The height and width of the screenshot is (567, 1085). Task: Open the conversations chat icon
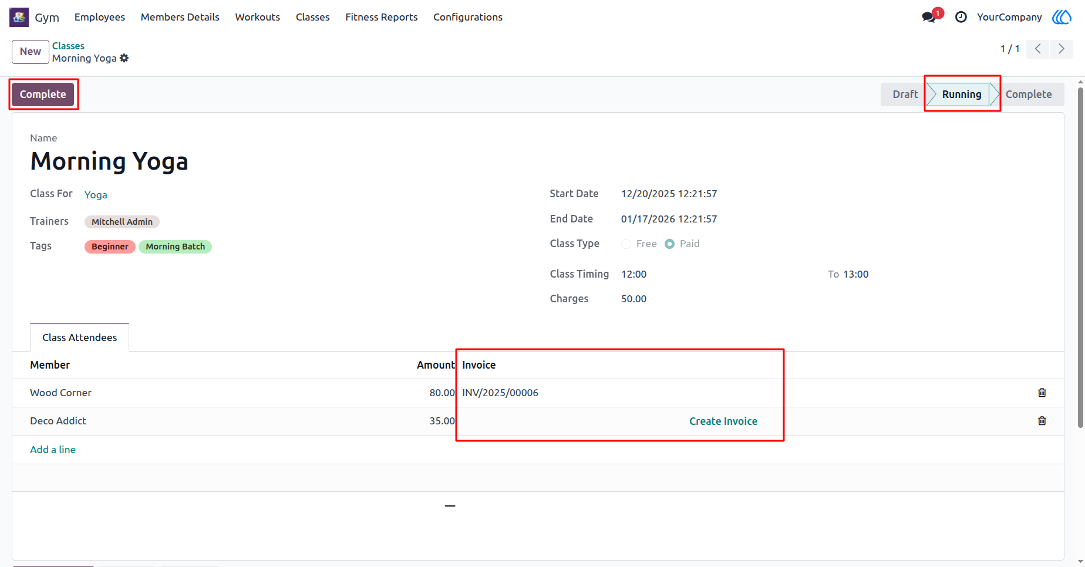coord(929,17)
